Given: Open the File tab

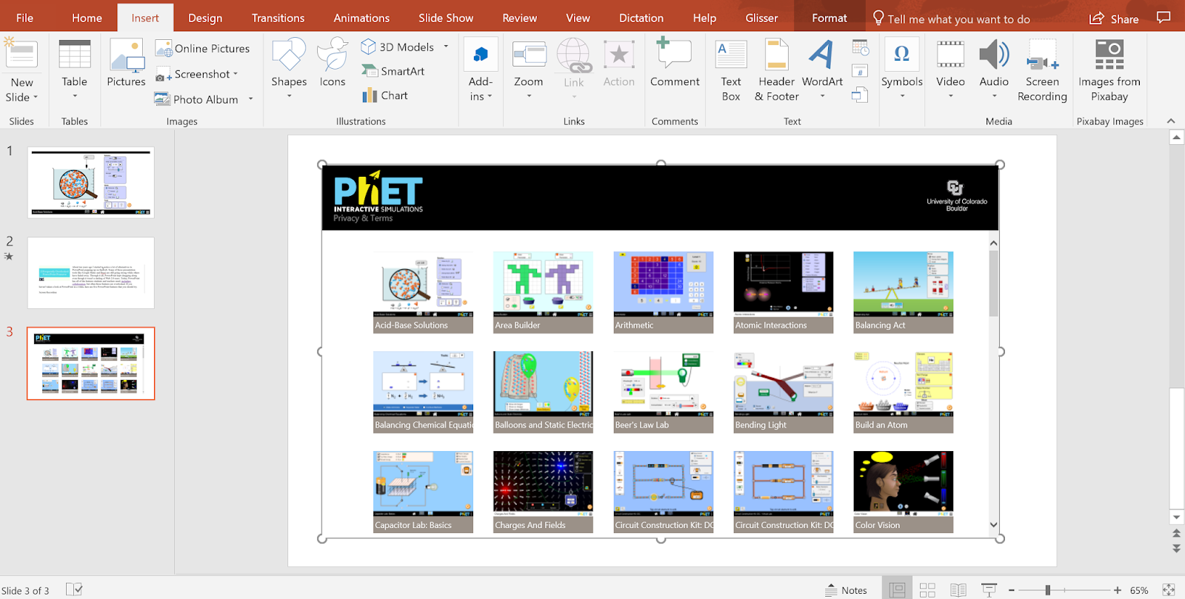Looking at the screenshot, I should (24, 18).
